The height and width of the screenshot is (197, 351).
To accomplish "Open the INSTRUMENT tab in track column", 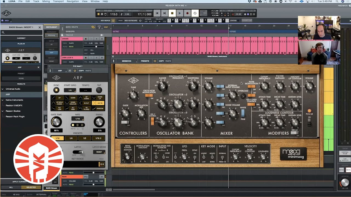I will pos(52,27).
